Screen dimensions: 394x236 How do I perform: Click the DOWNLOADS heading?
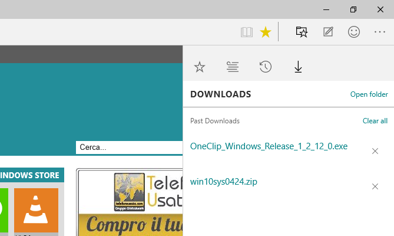(221, 94)
